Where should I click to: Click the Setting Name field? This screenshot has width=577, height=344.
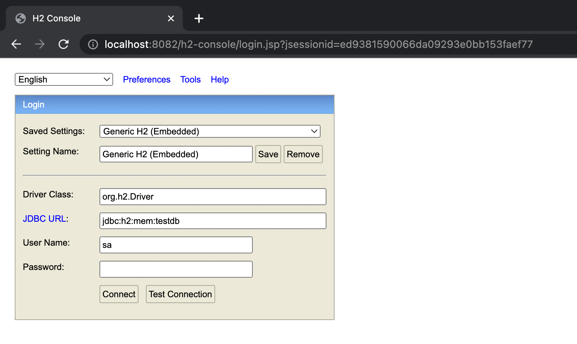pos(176,154)
